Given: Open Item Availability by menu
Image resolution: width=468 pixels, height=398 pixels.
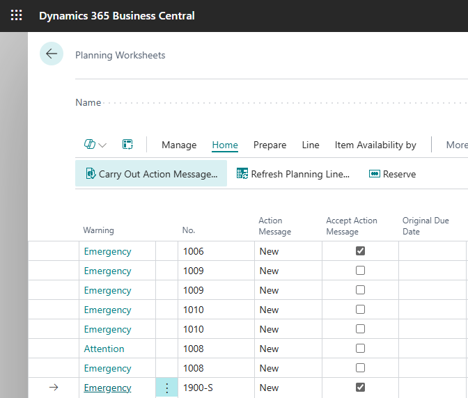Looking at the screenshot, I should click(375, 145).
